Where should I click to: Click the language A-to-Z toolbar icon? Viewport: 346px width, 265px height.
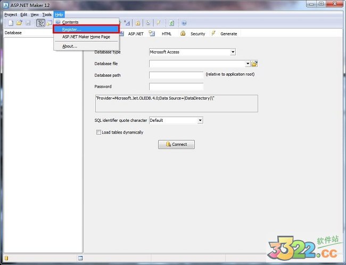pyautogui.click(x=127, y=23)
